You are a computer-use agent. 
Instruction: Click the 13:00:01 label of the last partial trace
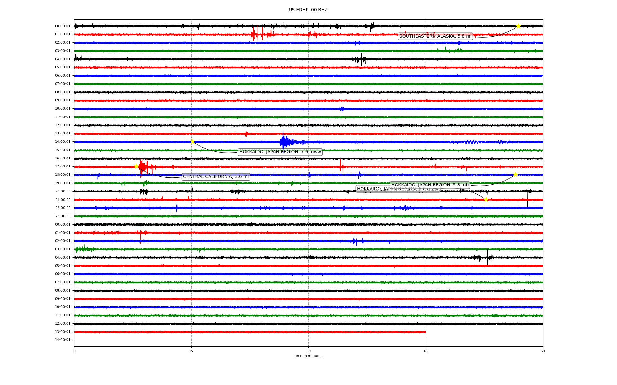click(x=63, y=332)
